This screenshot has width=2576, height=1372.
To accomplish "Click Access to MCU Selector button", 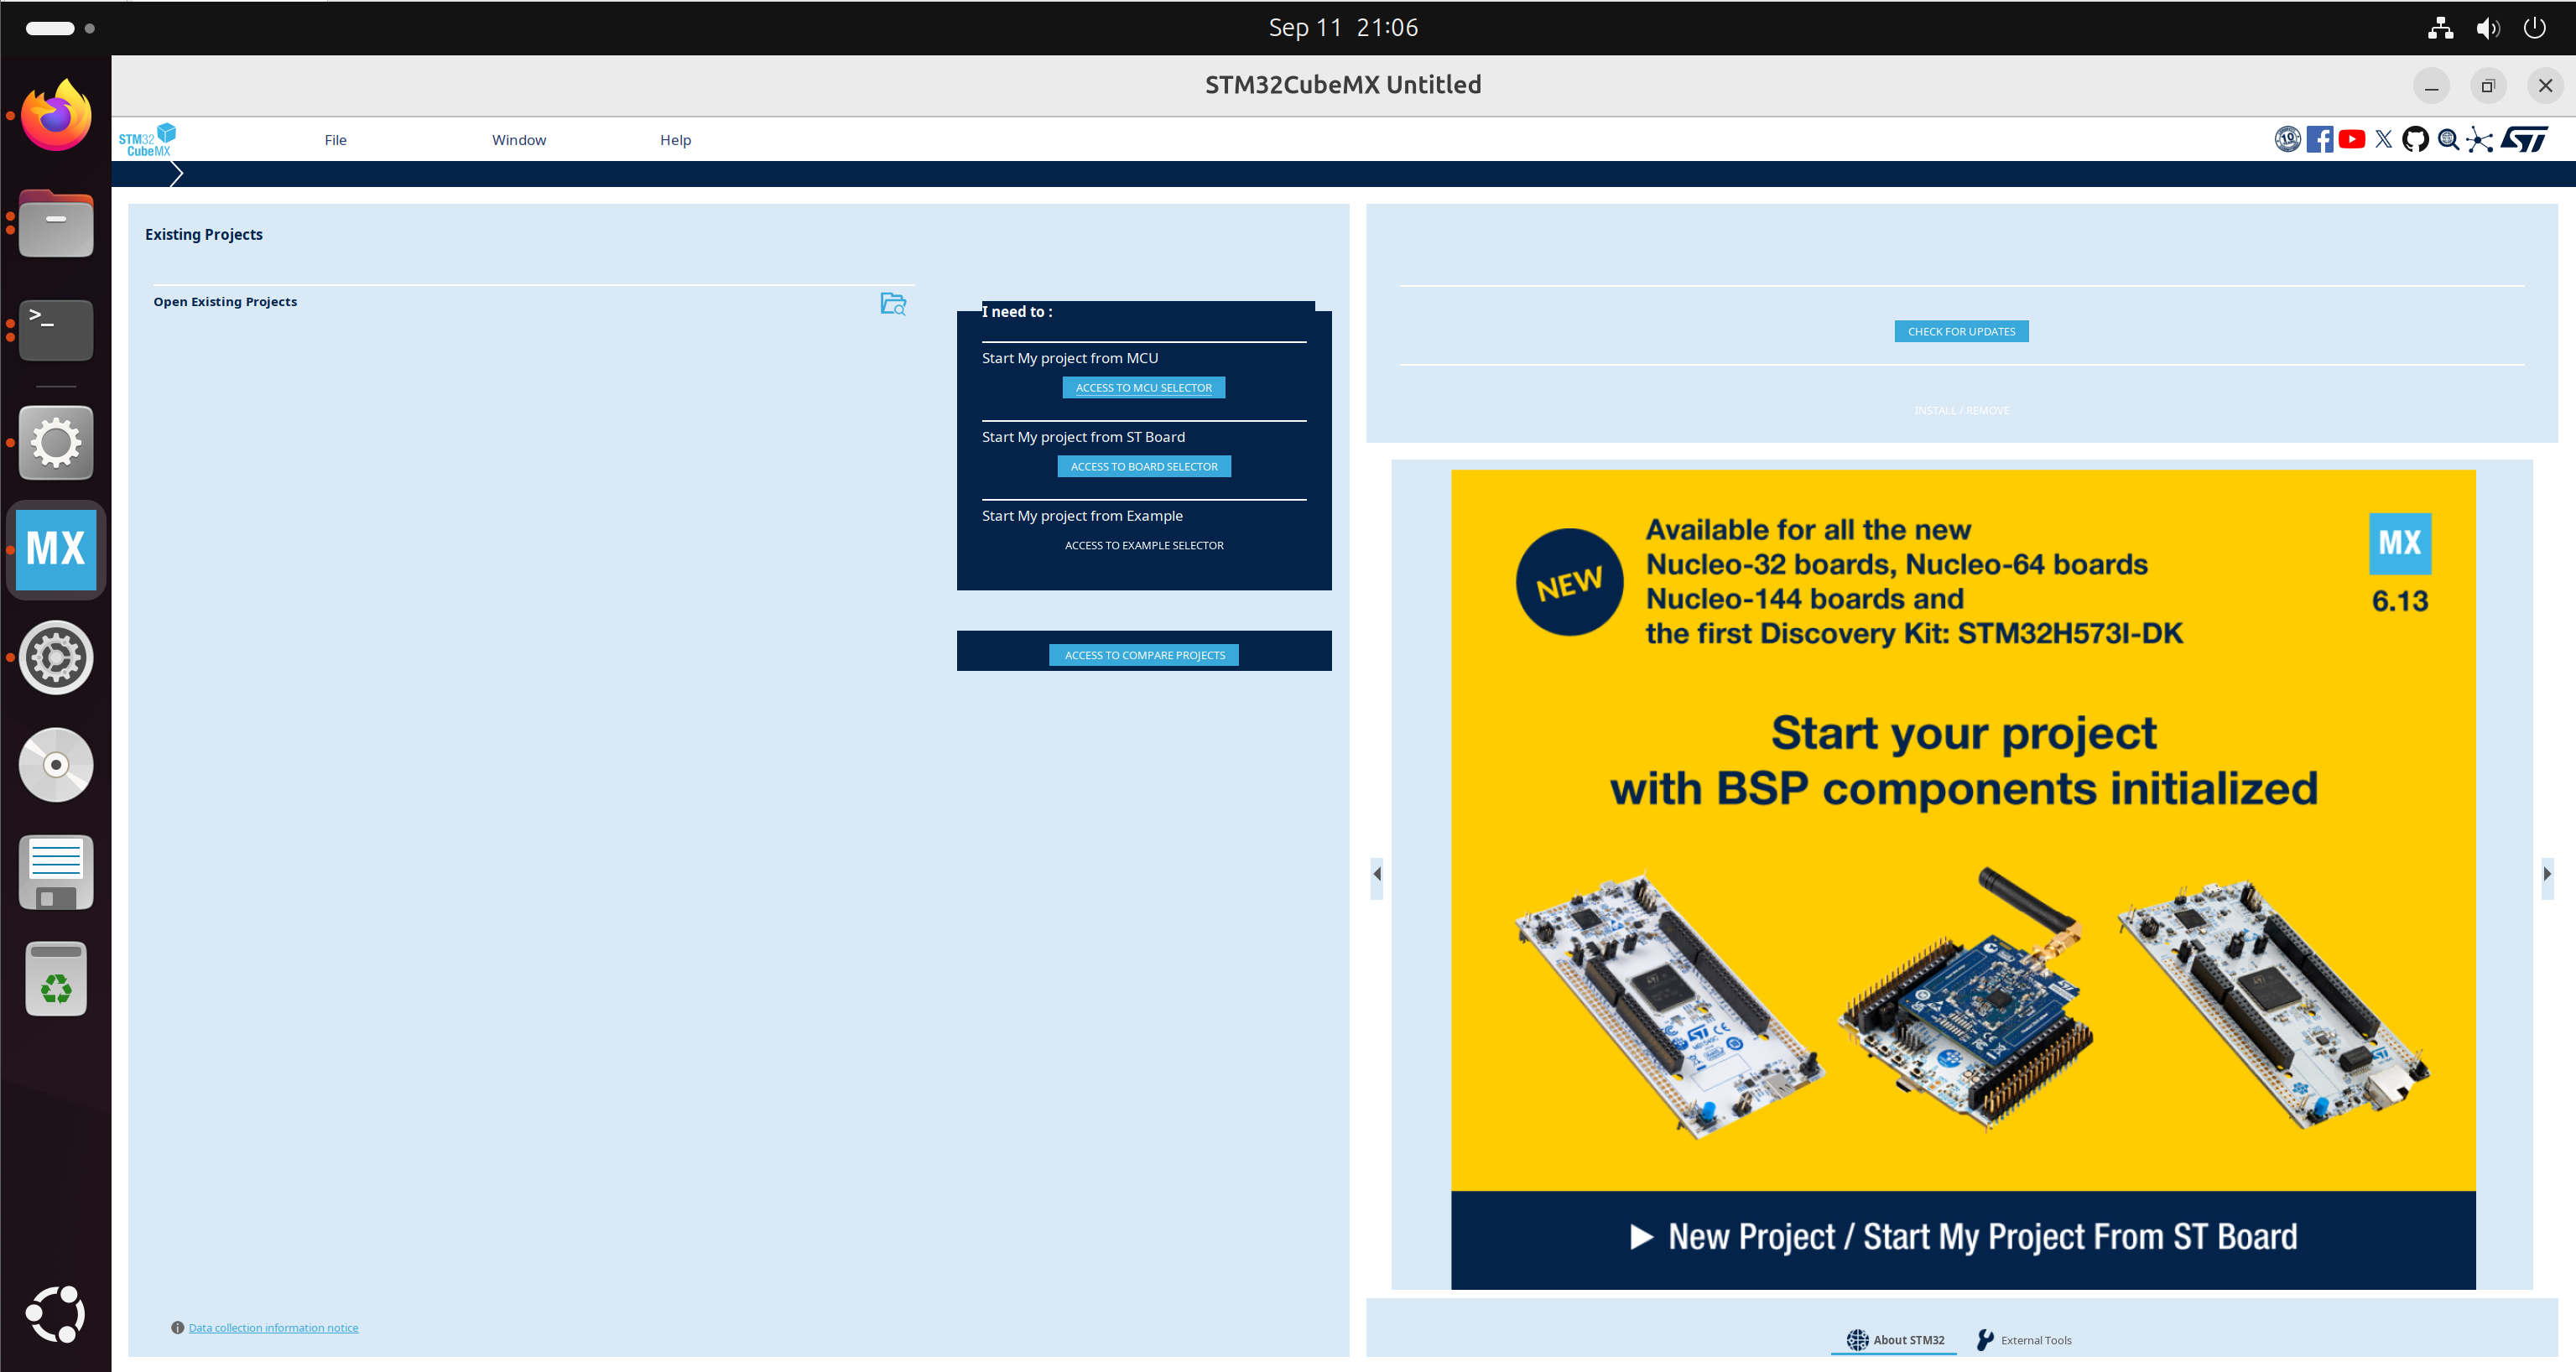I will point(1143,388).
